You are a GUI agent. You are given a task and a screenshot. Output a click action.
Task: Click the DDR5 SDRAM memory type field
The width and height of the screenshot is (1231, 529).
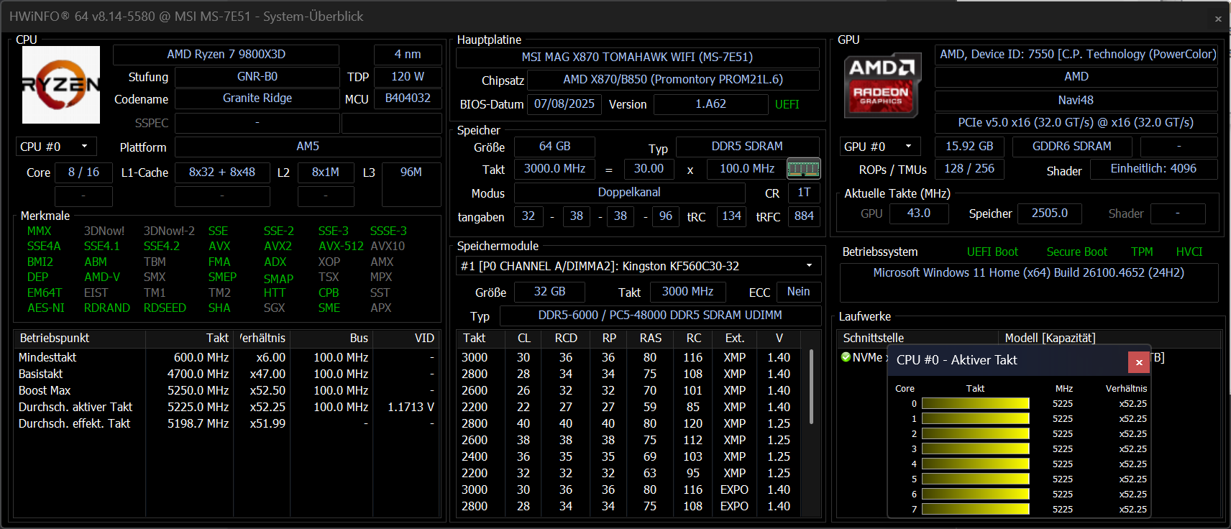click(747, 147)
